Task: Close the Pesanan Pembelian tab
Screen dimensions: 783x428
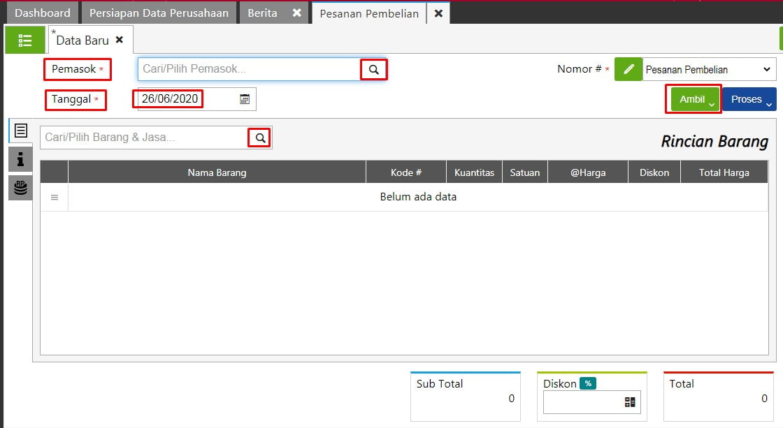Action: tap(438, 13)
